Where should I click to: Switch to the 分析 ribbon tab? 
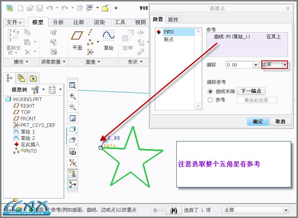(x=58, y=23)
